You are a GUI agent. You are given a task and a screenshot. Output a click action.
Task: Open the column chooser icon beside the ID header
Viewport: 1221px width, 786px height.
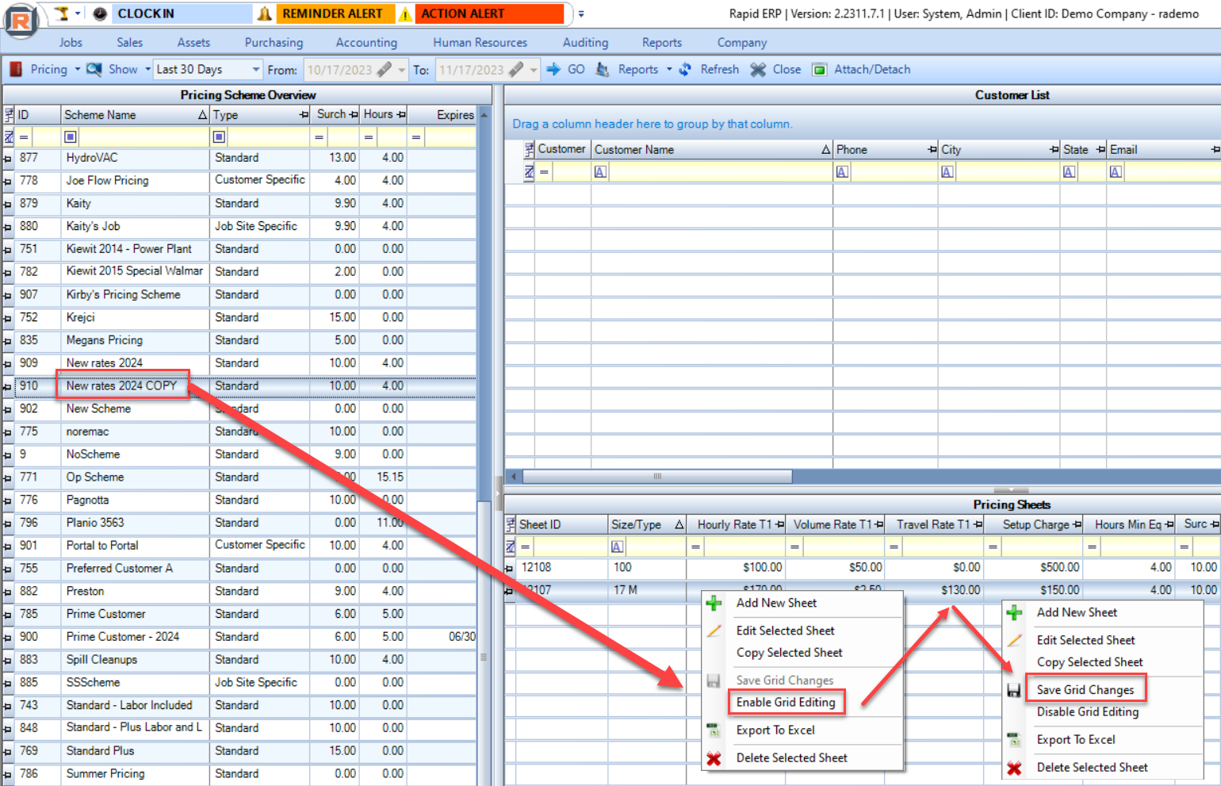(x=10, y=115)
